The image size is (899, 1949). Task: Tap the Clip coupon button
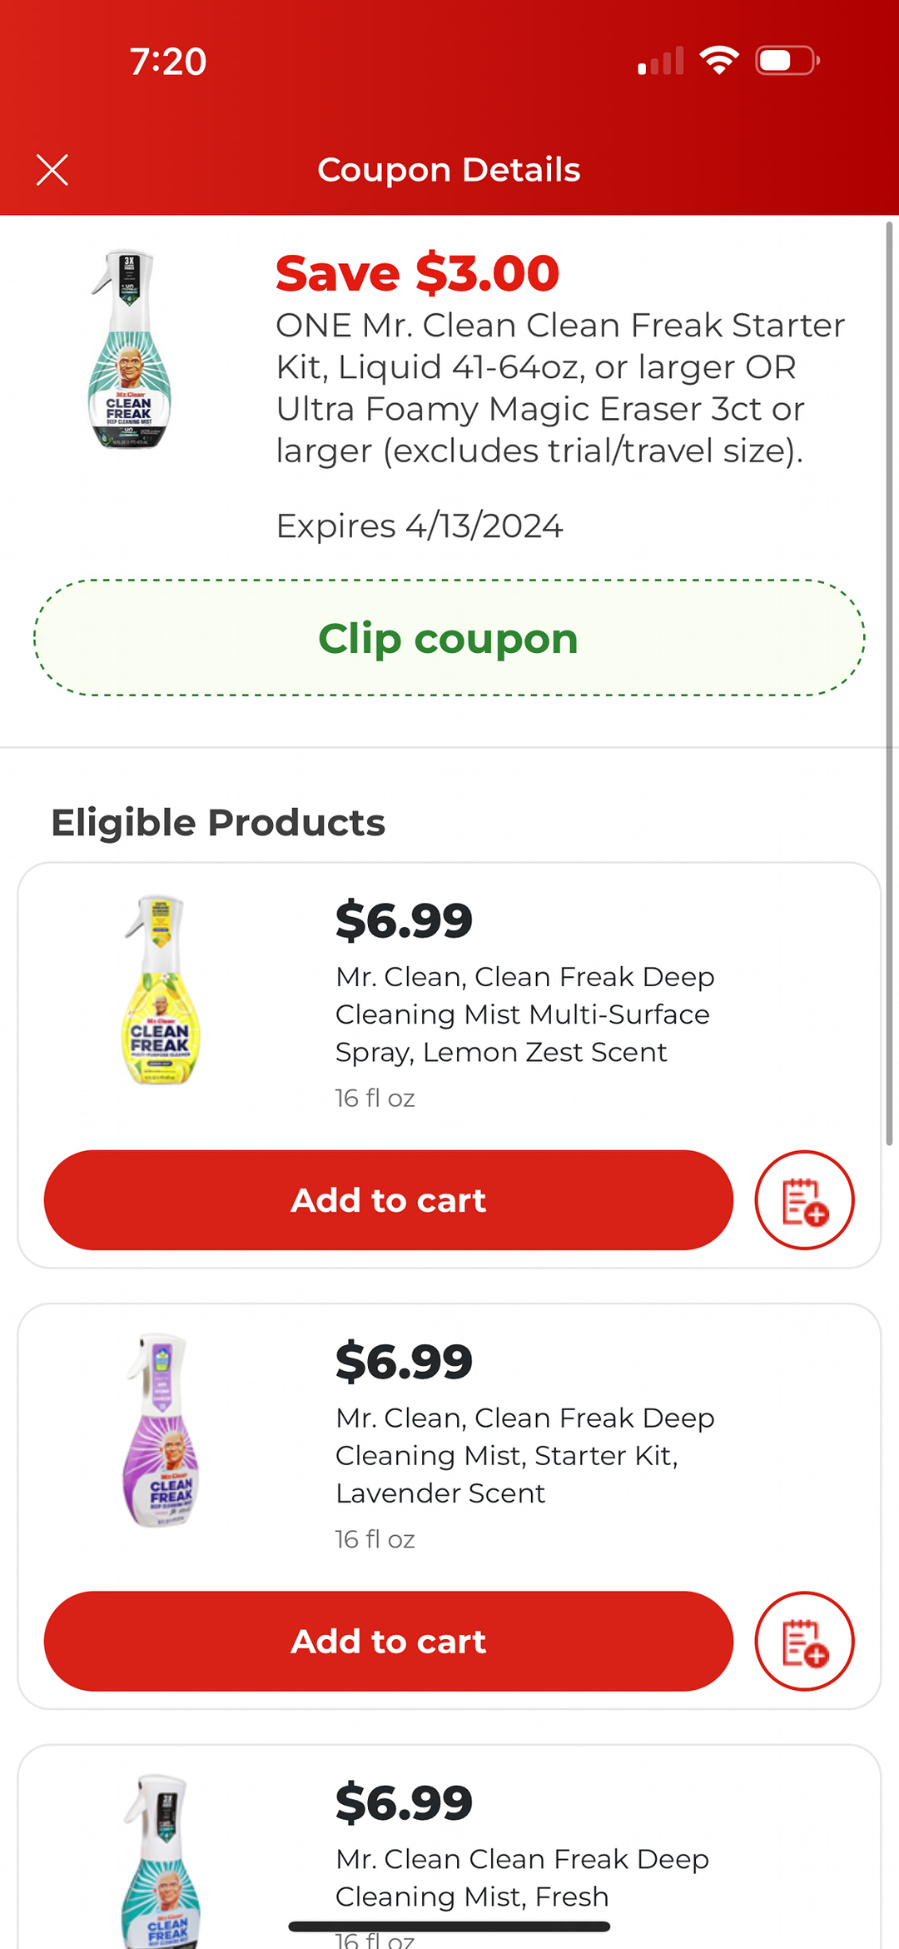pos(449,638)
